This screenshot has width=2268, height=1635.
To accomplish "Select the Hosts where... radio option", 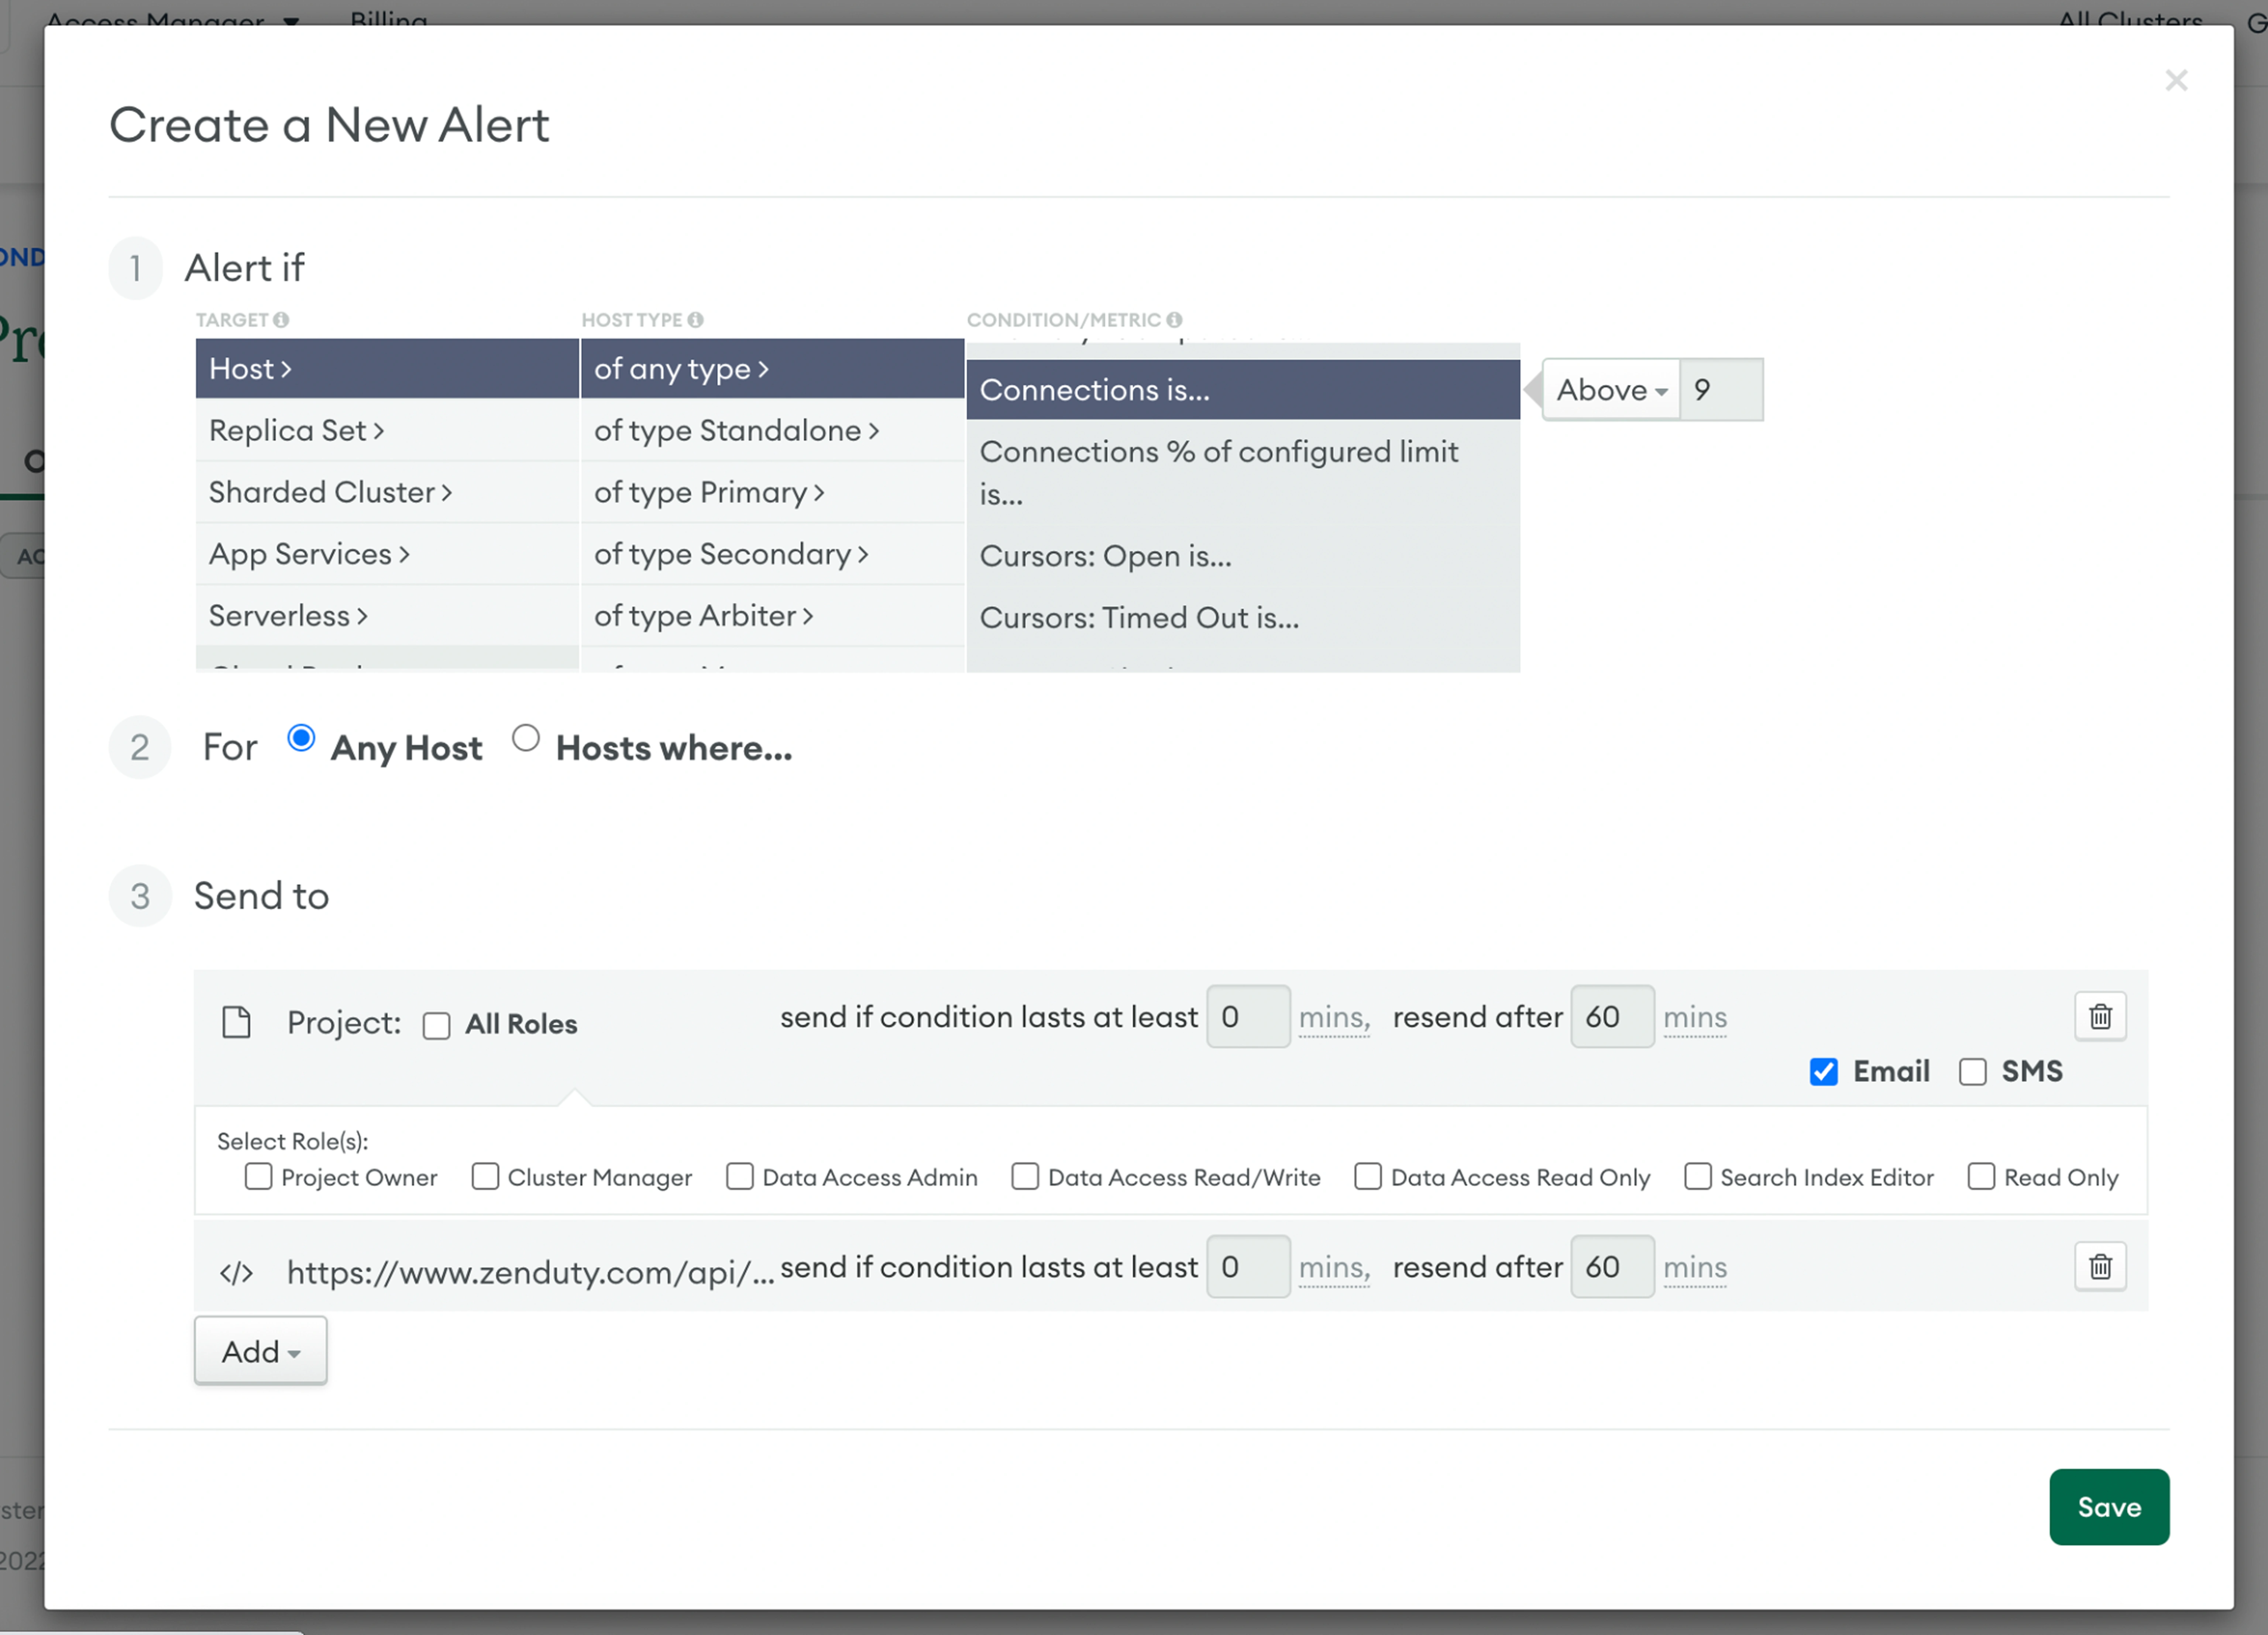I will [526, 739].
